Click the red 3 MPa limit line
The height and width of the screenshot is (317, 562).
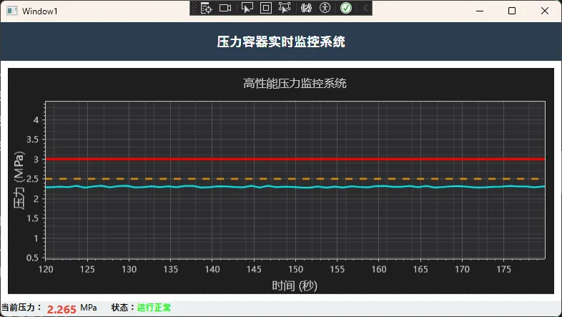(286, 159)
